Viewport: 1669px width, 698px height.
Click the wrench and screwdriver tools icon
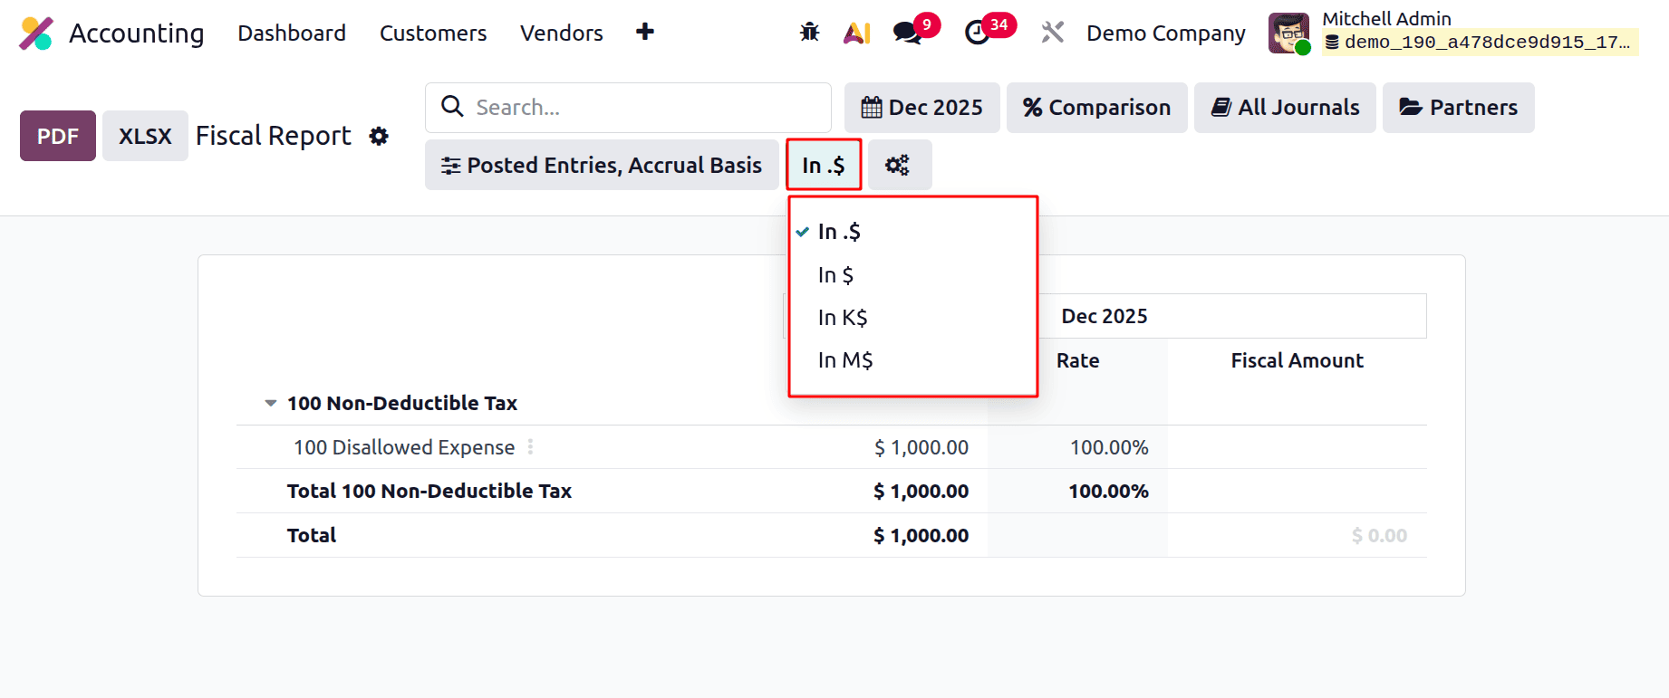(1052, 33)
